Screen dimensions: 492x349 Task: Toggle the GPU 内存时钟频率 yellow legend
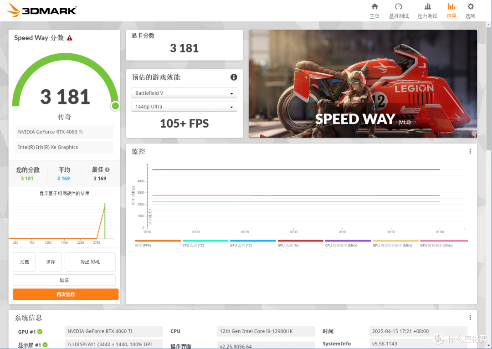(x=395, y=244)
